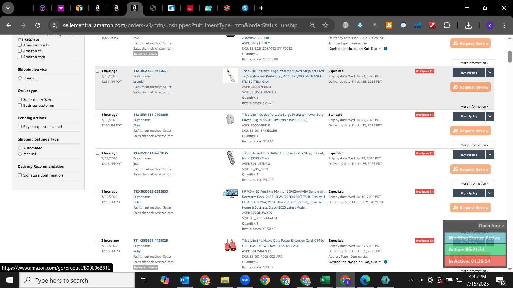513x288 pixels.
Task: Switch to the EC browser tab
Action: pos(208,8)
